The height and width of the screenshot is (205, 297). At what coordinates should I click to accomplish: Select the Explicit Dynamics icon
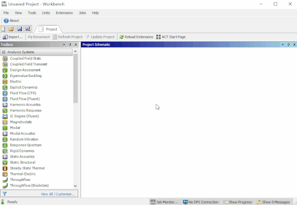[5, 88]
